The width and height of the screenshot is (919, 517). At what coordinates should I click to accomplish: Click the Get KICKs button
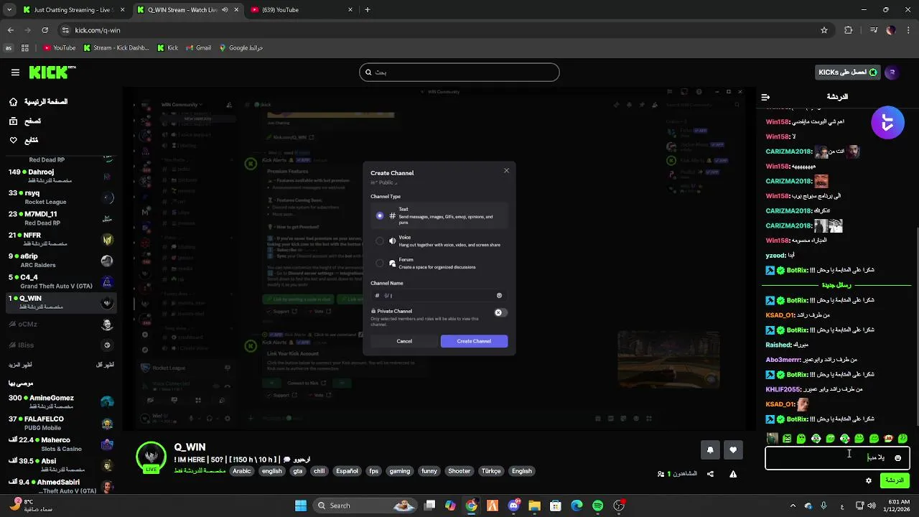[x=847, y=73]
